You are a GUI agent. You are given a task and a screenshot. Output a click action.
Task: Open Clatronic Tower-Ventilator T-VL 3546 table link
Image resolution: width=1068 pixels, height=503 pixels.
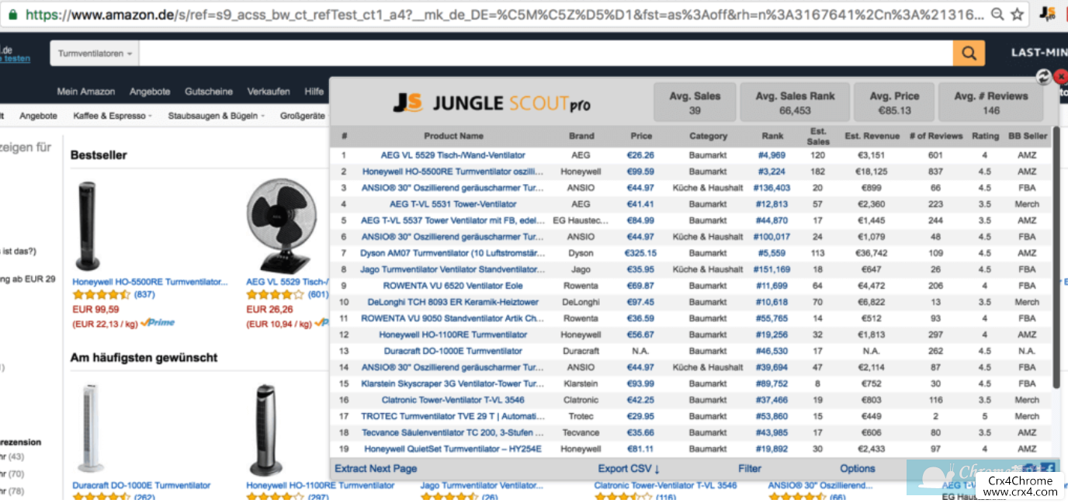(453, 400)
